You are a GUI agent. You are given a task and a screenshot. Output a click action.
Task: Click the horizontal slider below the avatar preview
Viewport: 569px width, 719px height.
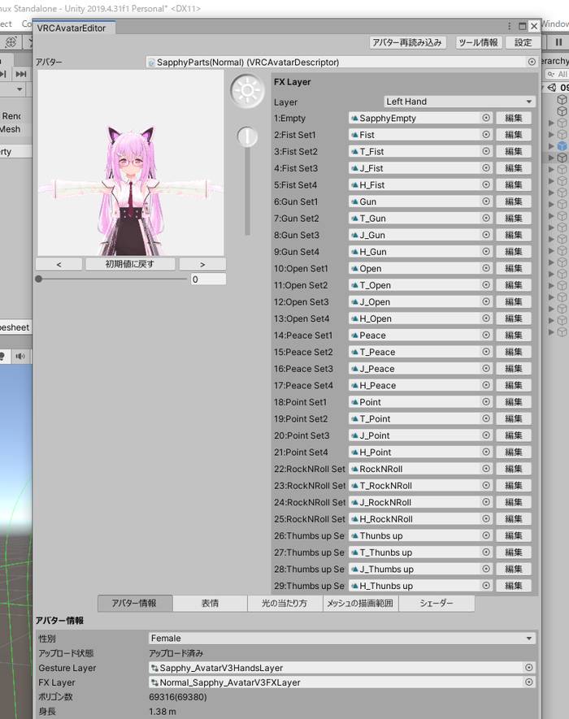tap(111, 279)
